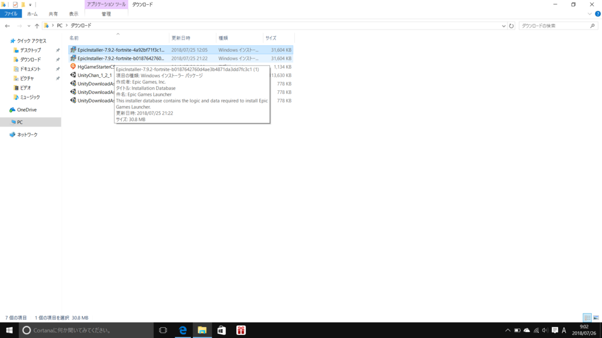Switch to the ホーム ribbon tab
602x338 pixels.
tap(33, 14)
